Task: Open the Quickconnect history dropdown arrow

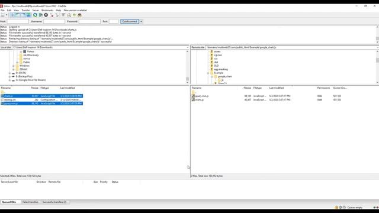Action: click(141, 21)
